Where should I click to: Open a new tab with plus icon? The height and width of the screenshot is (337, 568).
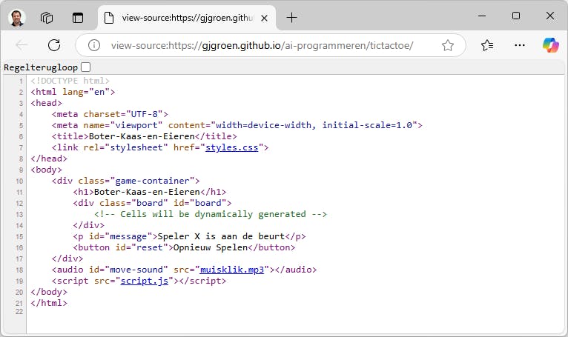[291, 17]
